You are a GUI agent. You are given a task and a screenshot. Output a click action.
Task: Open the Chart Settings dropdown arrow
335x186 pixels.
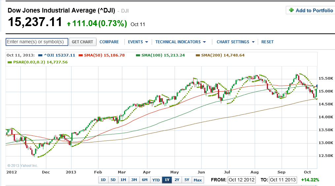pos(253,42)
